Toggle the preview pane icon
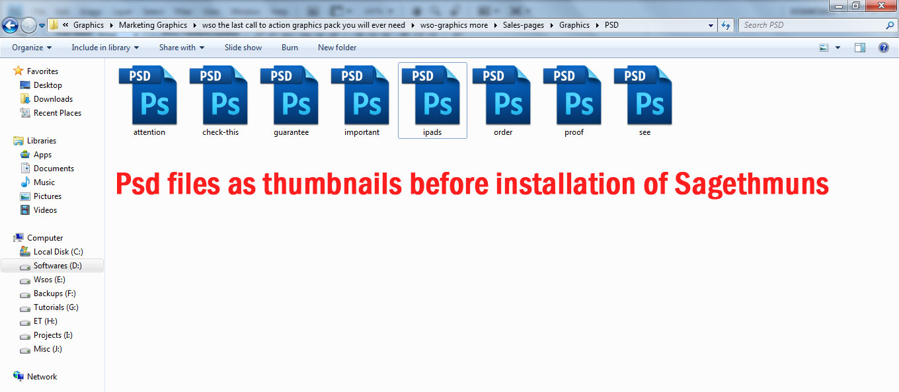The height and width of the screenshot is (392, 899). pyautogui.click(x=860, y=48)
